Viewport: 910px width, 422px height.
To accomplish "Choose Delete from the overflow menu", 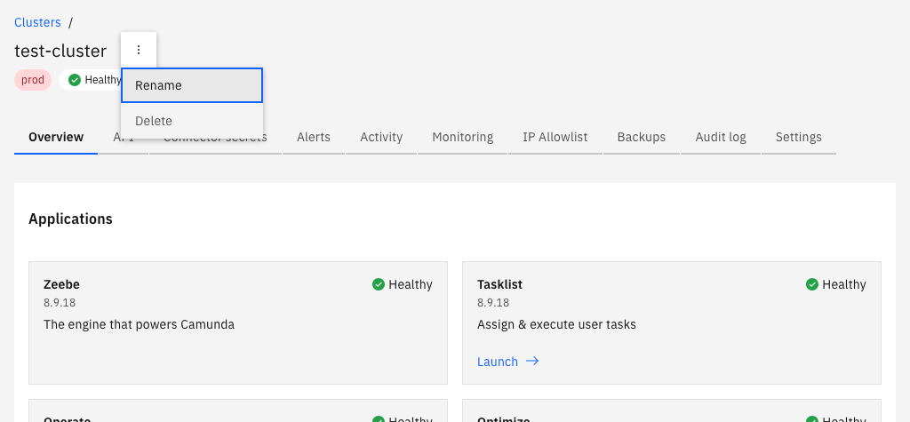I will point(192,121).
